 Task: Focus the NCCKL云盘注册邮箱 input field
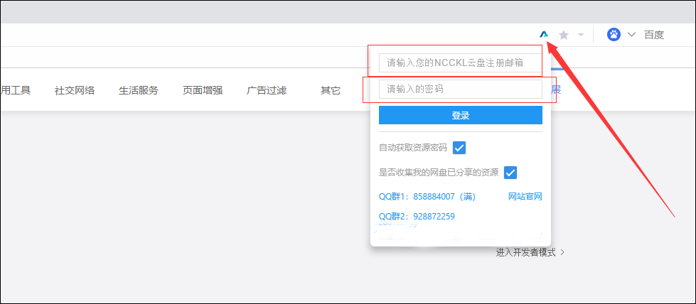click(460, 63)
